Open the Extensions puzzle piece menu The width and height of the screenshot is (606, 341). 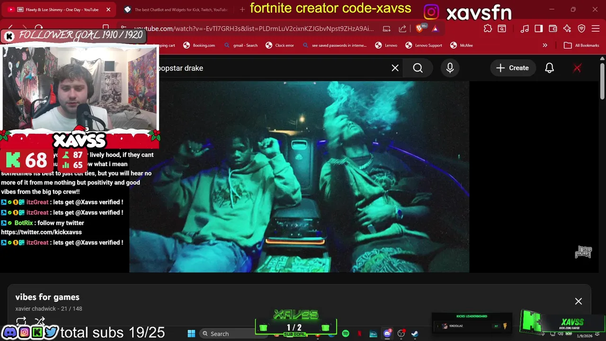point(488,29)
